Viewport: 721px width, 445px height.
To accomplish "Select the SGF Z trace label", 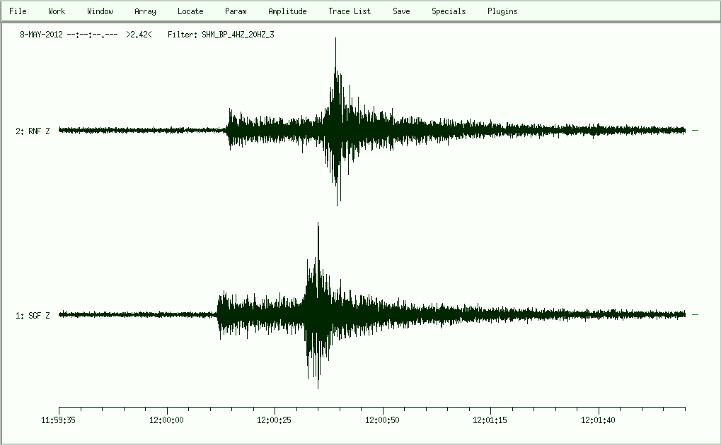I will pyautogui.click(x=33, y=315).
